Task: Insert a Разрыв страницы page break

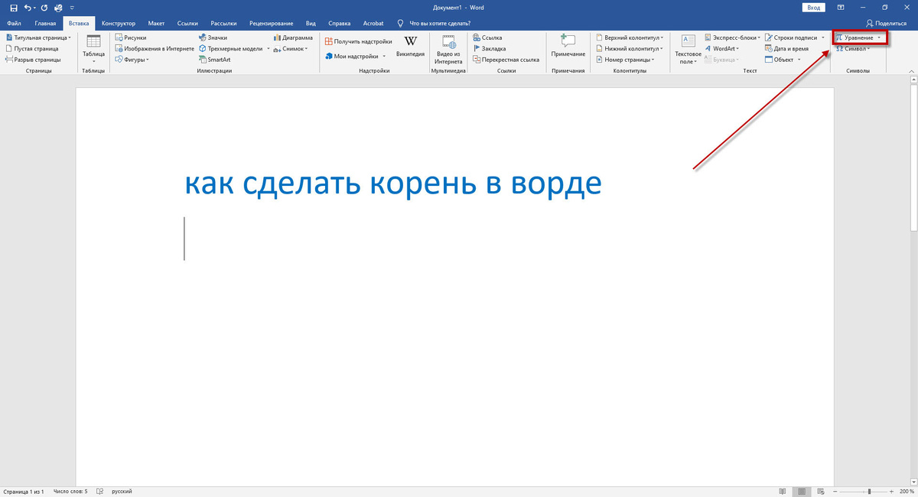Action: coord(33,59)
